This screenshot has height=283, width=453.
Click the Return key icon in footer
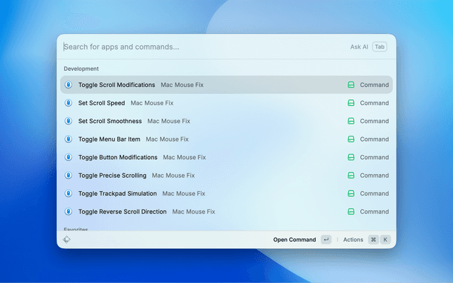tap(326, 240)
